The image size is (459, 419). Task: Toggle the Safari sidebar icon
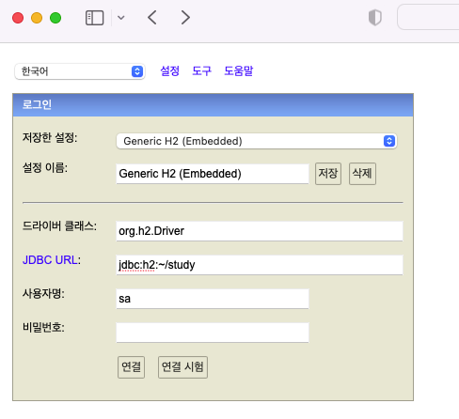[94, 18]
